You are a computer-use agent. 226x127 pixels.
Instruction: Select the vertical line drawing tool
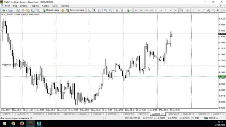click(x=194, y=10)
